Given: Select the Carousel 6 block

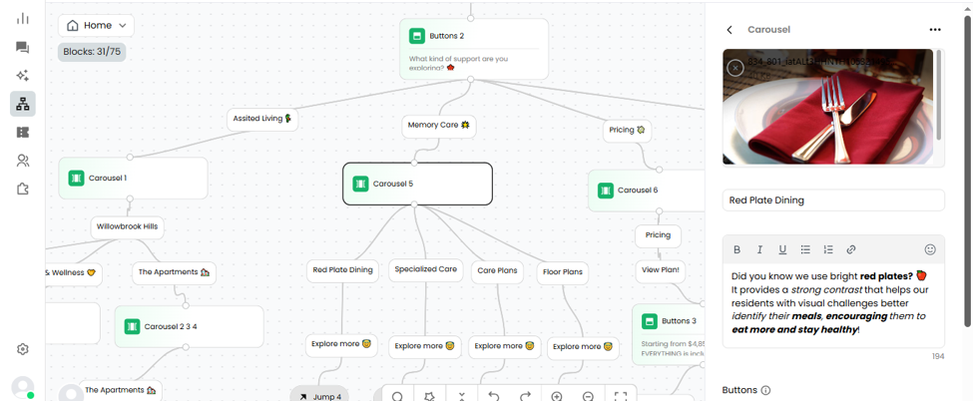Looking at the screenshot, I should 648,191.
